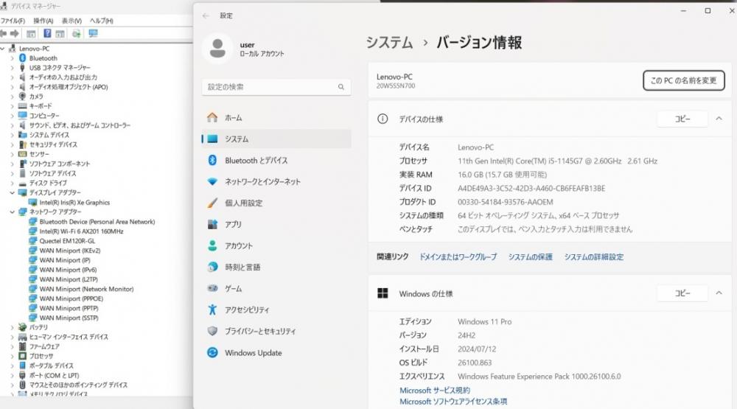The height and width of the screenshot is (409, 737).
Task: Open 時刻と言語 globe icon
Action: [212, 267]
